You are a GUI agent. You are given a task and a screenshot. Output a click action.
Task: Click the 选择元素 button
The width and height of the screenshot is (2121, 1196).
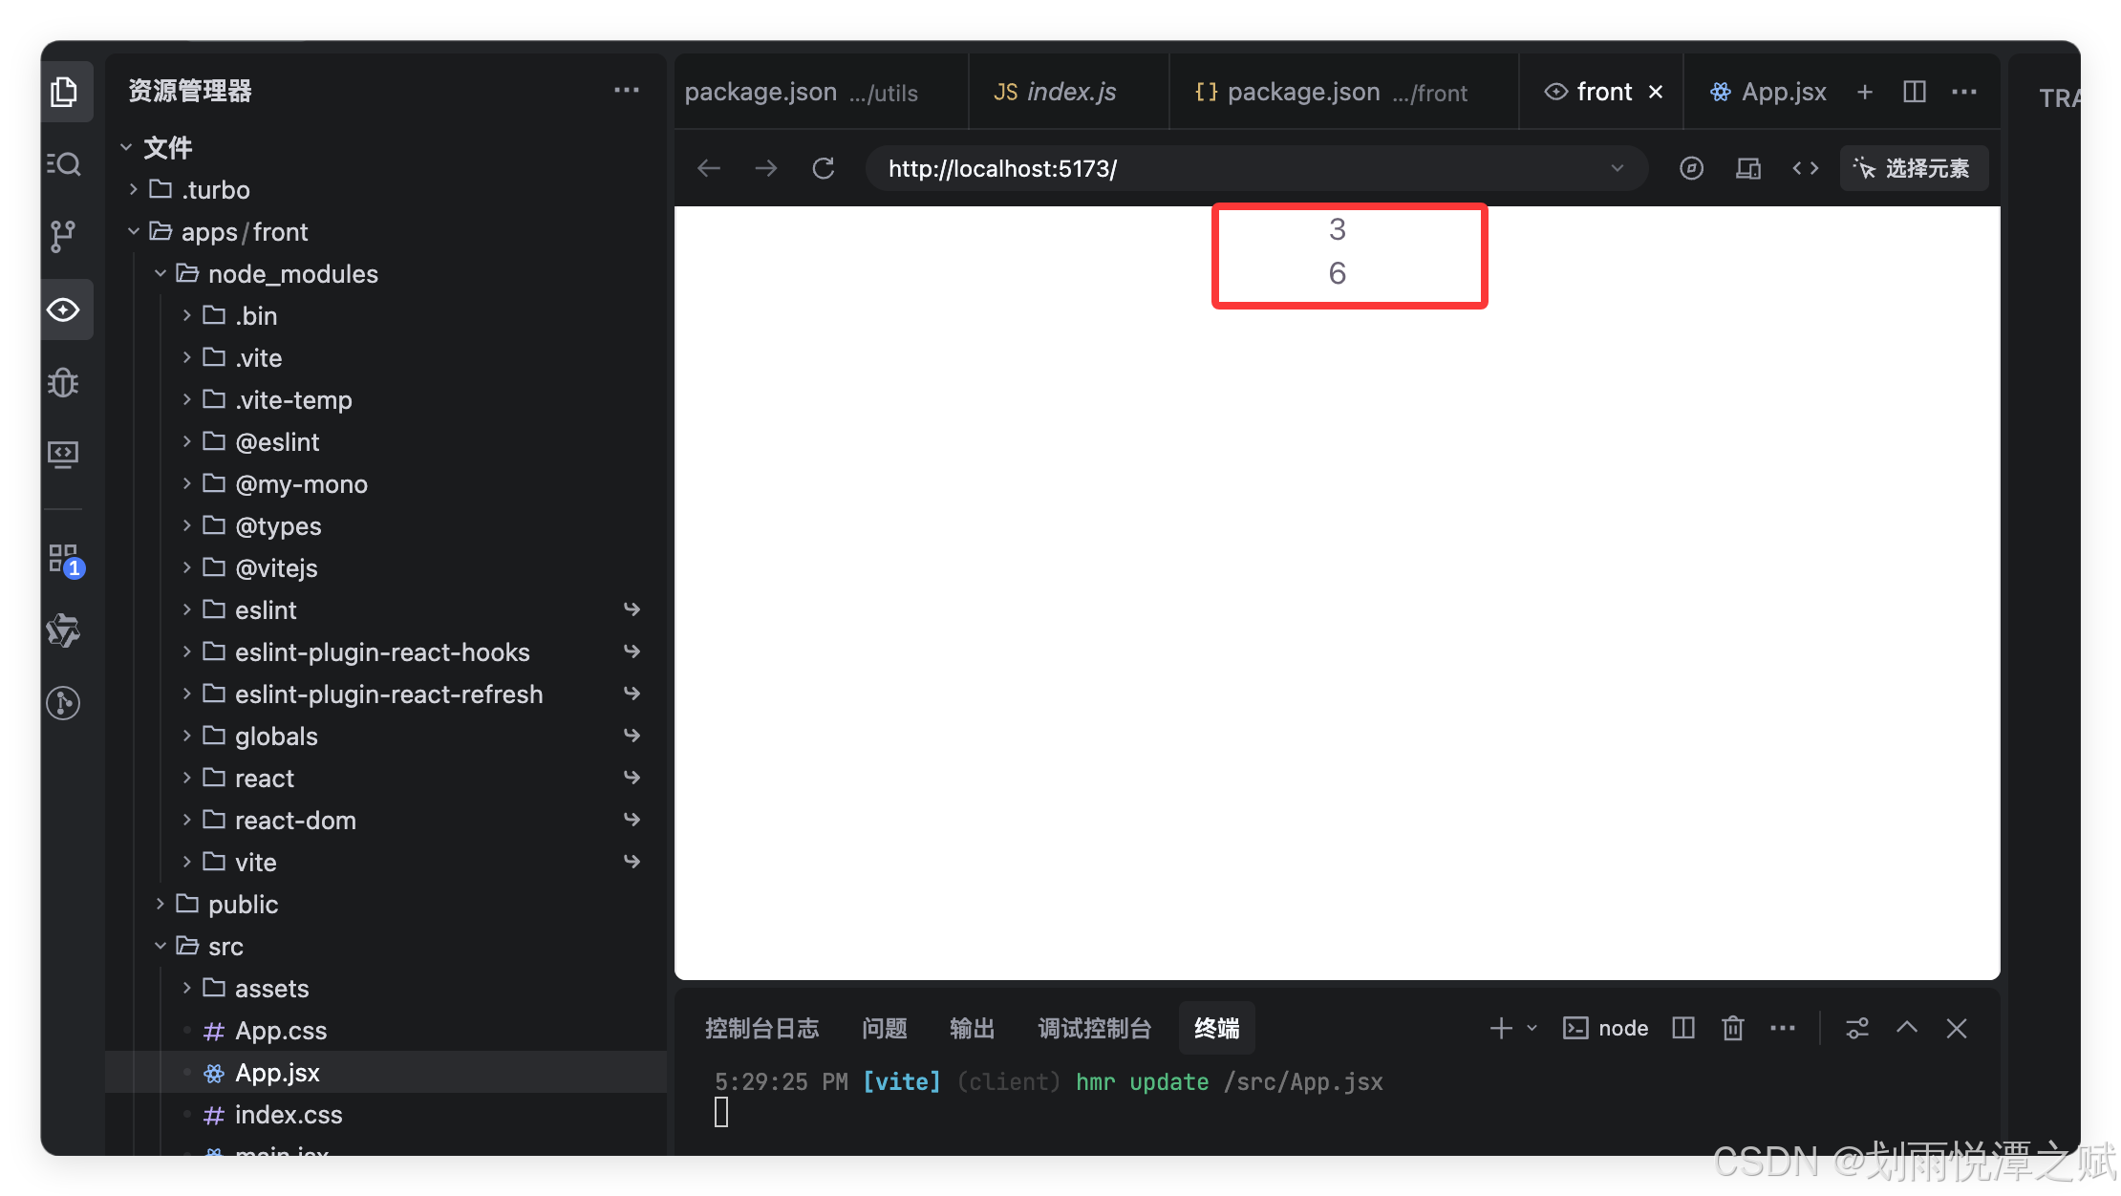1914,169
